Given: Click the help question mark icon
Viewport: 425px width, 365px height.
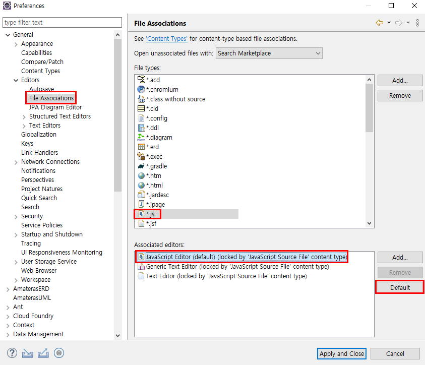Looking at the screenshot, I should [x=12, y=353].
